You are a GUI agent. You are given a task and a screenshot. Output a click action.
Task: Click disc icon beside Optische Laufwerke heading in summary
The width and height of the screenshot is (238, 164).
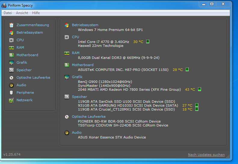click(x=67, y=117)
